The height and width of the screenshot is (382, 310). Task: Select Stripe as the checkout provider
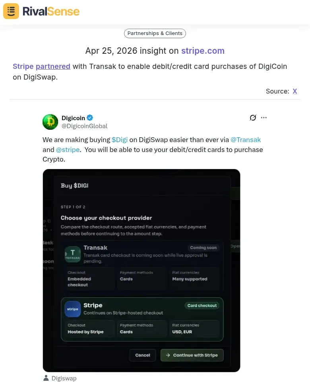(141, 318)
